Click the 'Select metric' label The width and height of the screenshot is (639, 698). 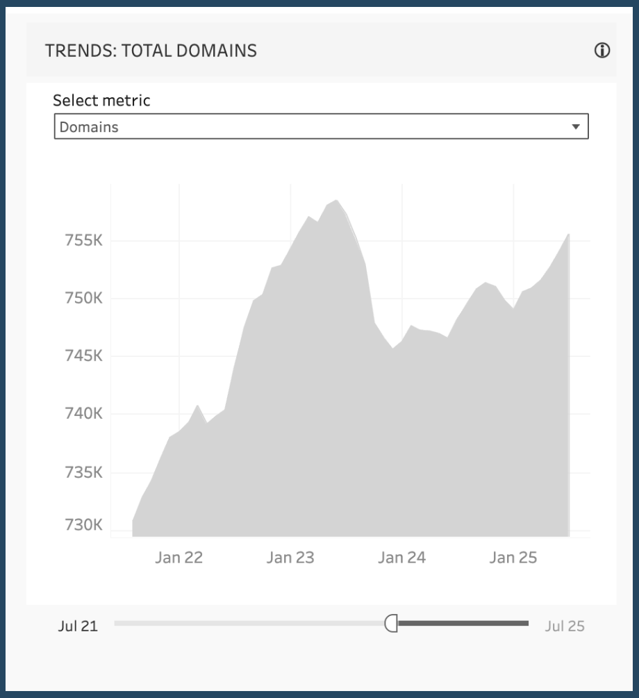(101, 100)
